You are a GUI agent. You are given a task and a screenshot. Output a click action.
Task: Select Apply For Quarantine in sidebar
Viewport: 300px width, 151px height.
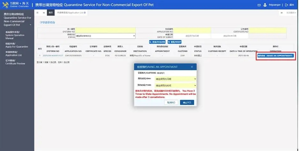(x=17, y=45)
